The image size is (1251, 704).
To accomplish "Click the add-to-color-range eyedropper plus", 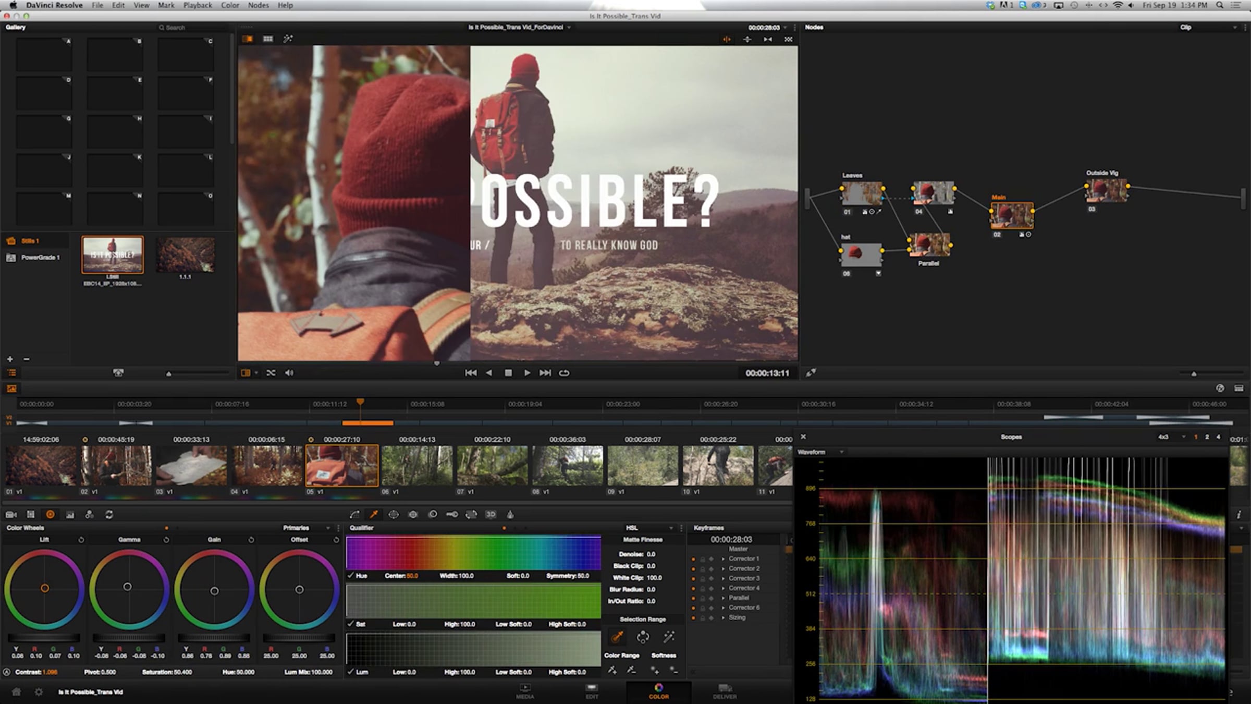I will 612,670.
